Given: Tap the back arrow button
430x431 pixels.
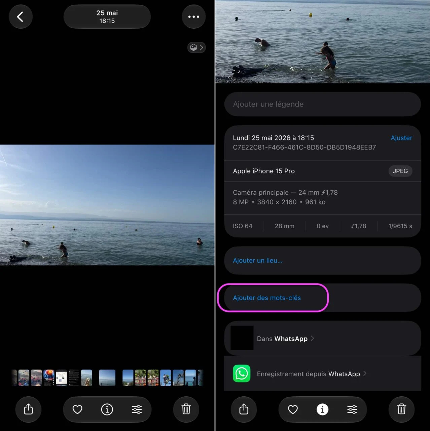Looking at the screenshot, I should point(20,16).
